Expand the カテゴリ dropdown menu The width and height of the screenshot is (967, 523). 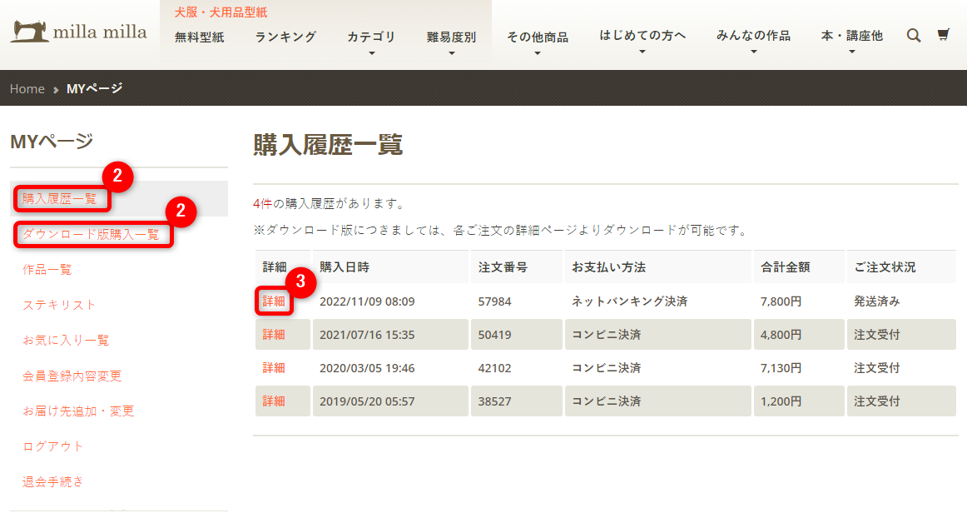click(371, 37)
